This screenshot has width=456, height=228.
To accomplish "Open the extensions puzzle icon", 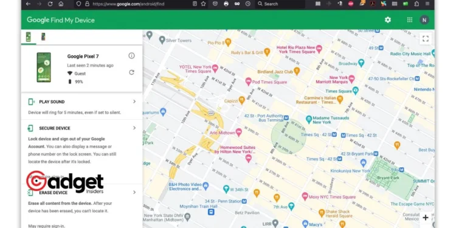I will click(416, 4).
